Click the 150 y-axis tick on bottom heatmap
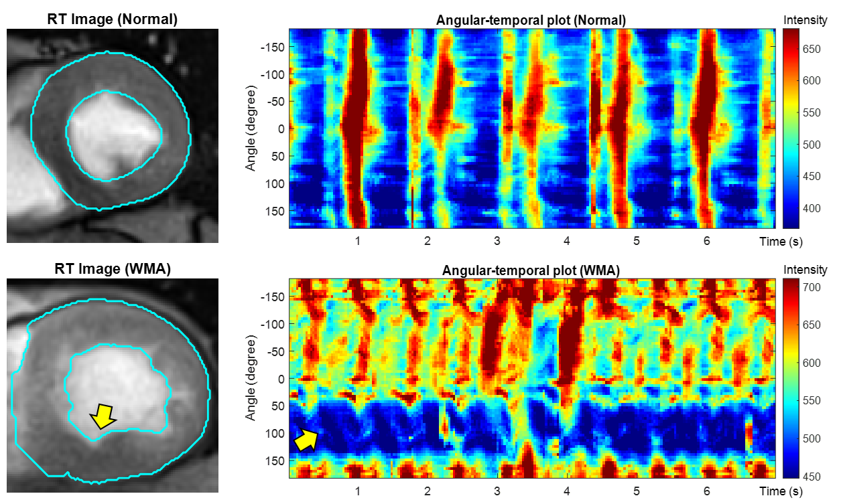 click(x=275, y=461)
